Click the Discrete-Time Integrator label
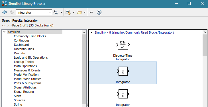 (123, 57)
